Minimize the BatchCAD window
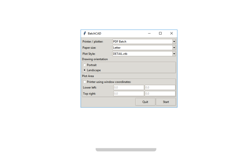The width and height of the screenshot is (252, 158). pos(149,33)
